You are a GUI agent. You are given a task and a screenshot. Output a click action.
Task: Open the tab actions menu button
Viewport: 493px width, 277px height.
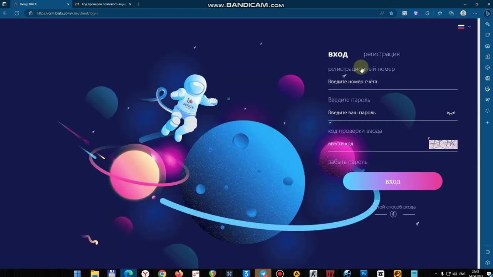pyautogui.click(x=4, y=4)
